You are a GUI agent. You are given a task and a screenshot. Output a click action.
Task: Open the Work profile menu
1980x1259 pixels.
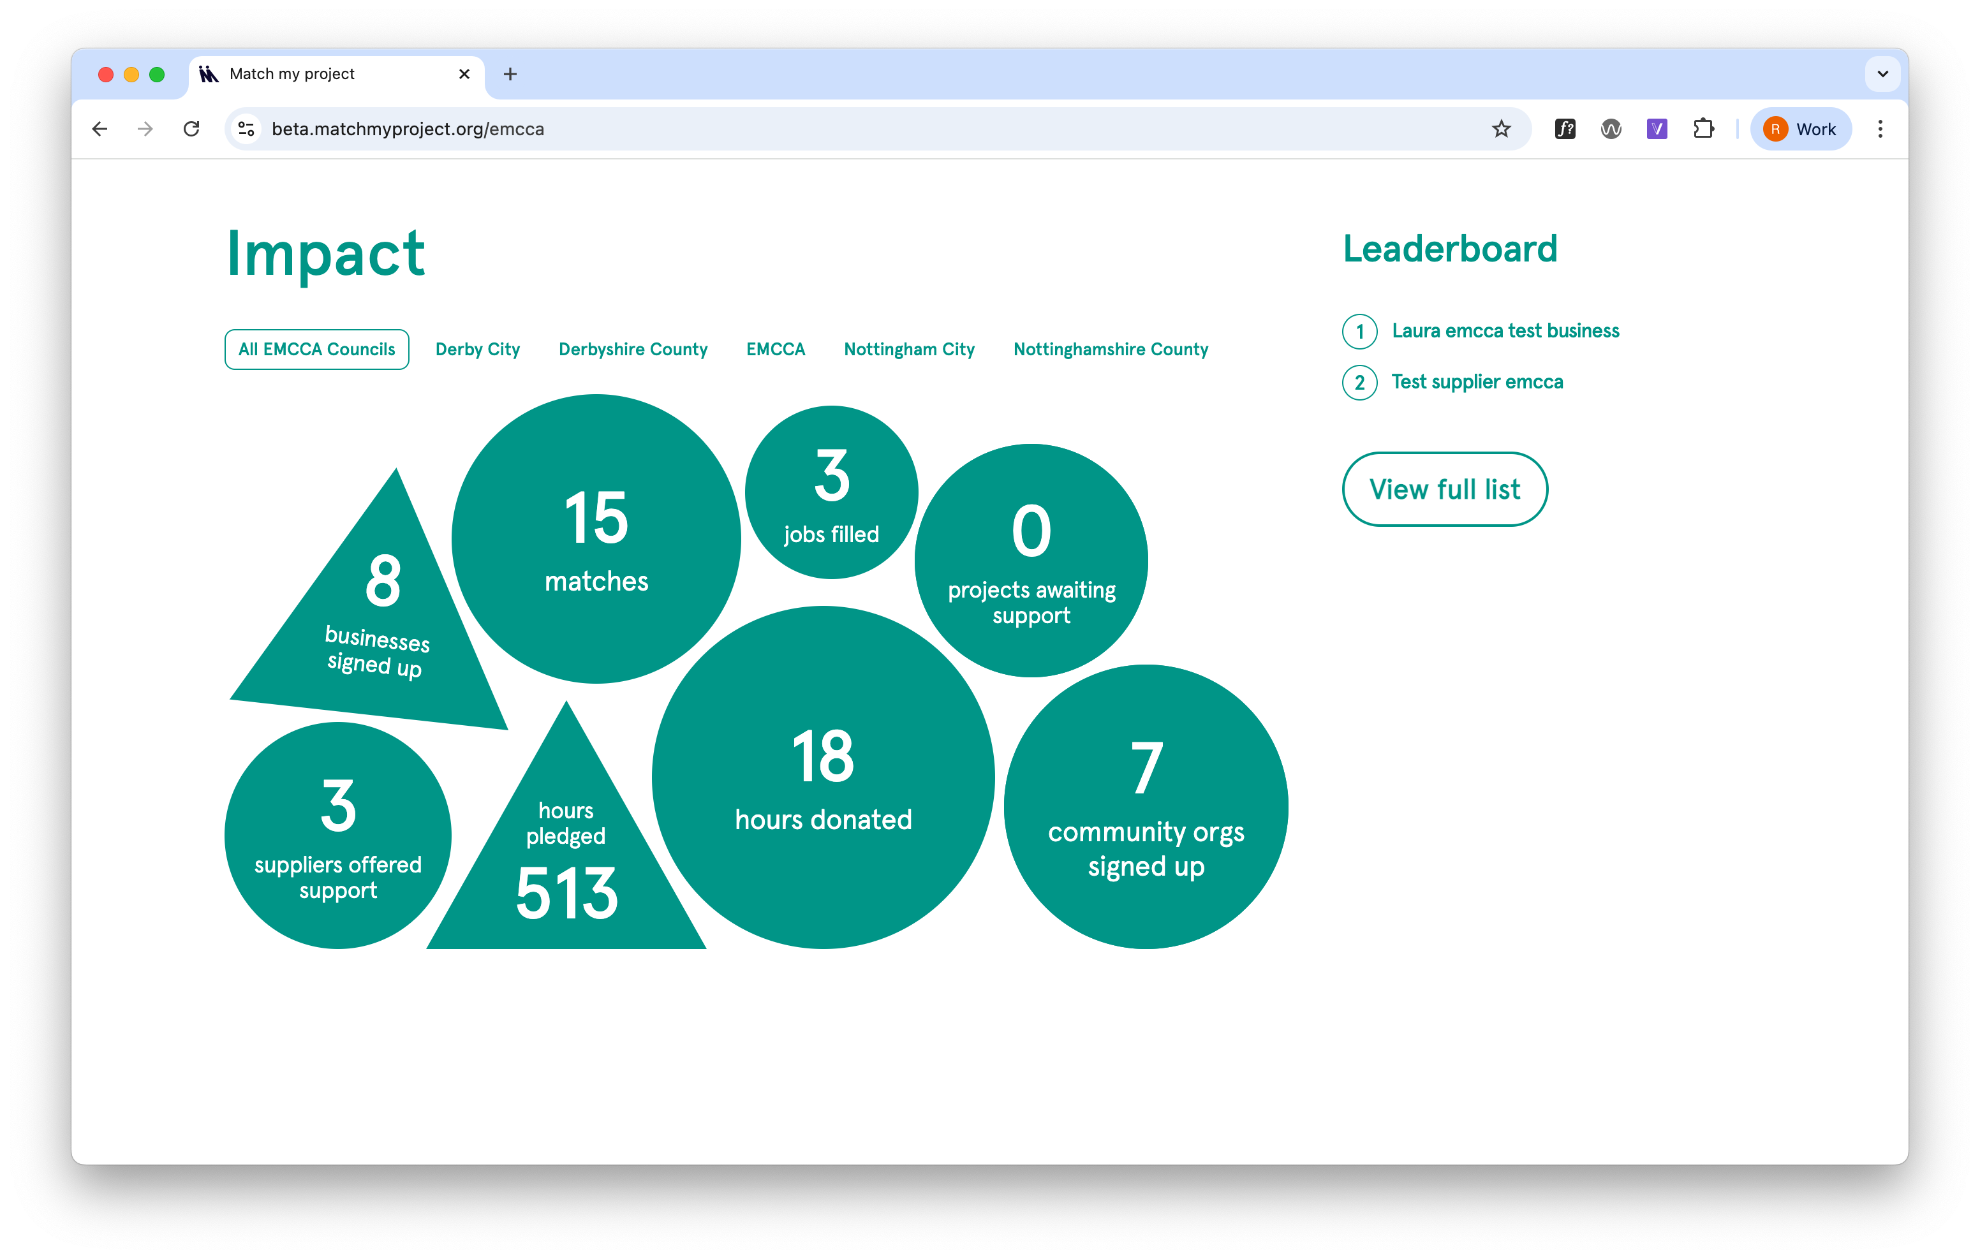(x=1800, y=129)
